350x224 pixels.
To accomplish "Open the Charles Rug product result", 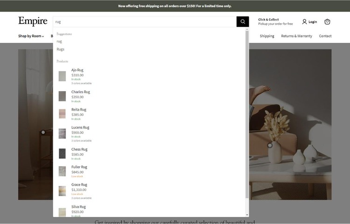I will point(81,92).
